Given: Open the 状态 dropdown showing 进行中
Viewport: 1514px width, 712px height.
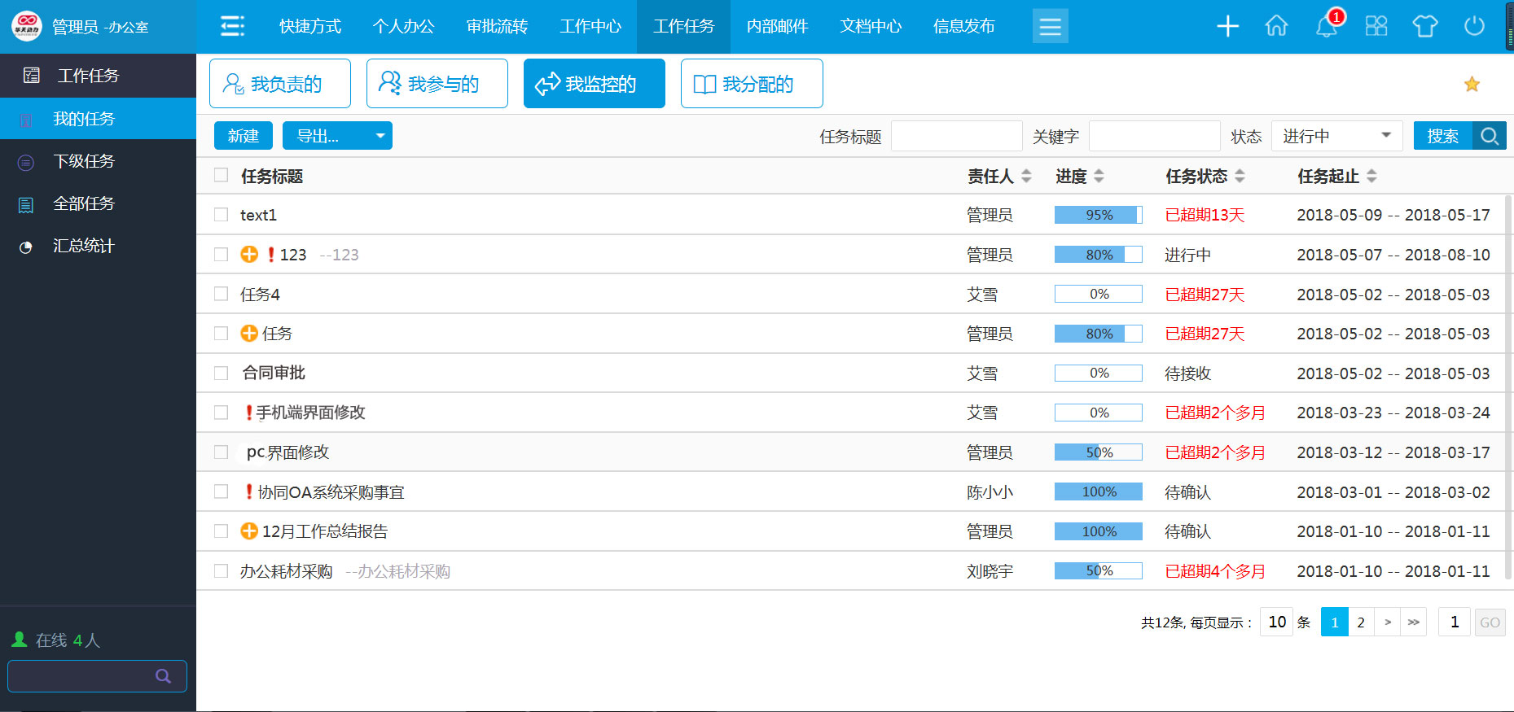Looking at the screenshot, I should 1336,136.
